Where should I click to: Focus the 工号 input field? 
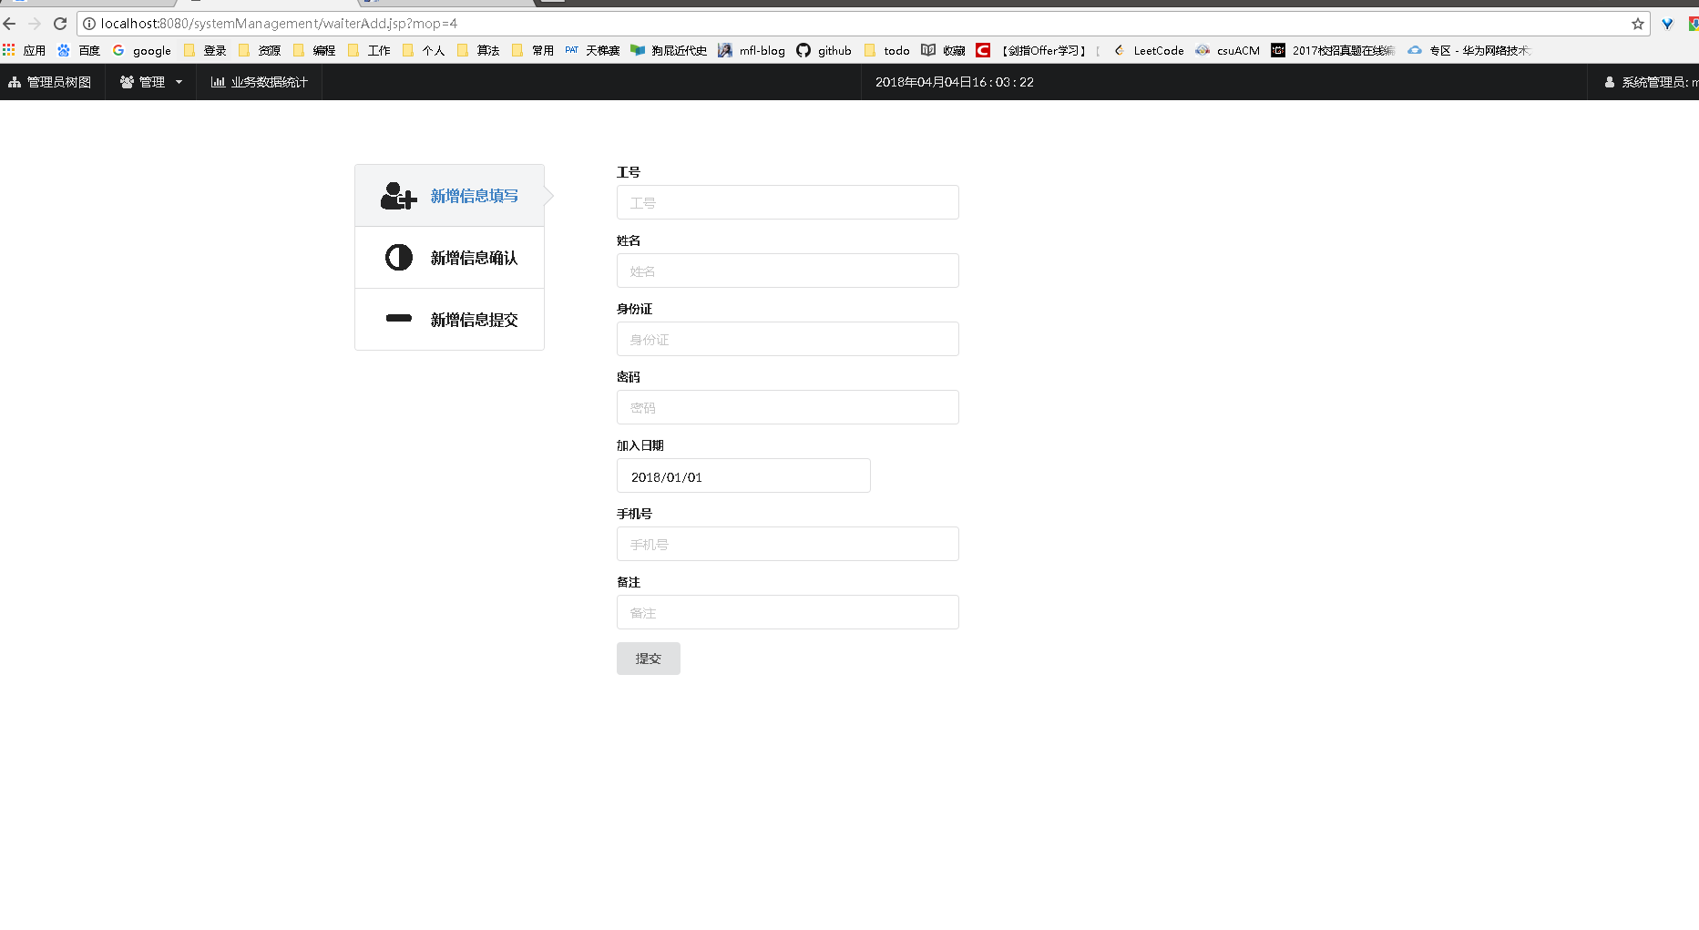pos(788,202)
